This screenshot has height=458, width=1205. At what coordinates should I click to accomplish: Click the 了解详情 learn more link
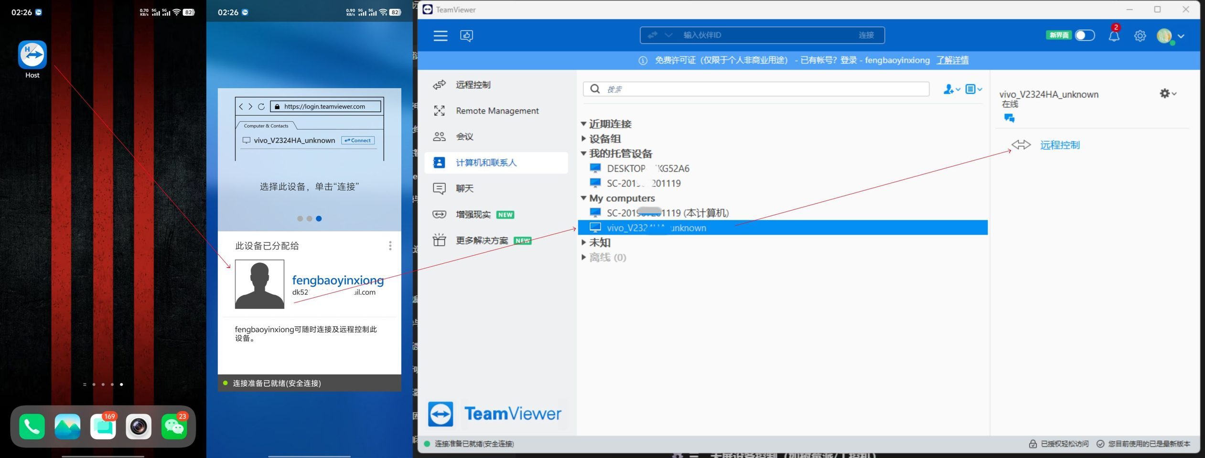click(x=952, y=60)
